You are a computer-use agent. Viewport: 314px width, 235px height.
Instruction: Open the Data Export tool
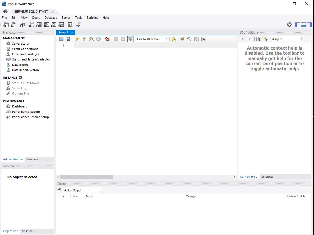pyautogui.click(x=20, y=64)
